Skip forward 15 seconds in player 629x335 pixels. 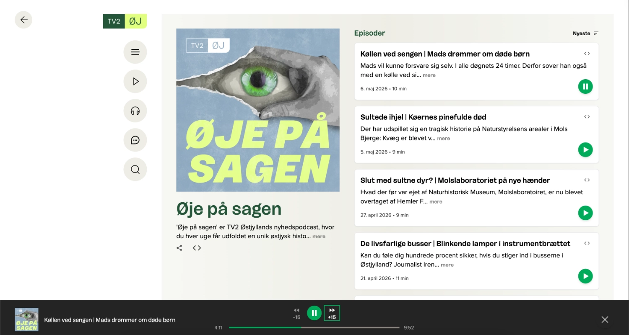332,313
